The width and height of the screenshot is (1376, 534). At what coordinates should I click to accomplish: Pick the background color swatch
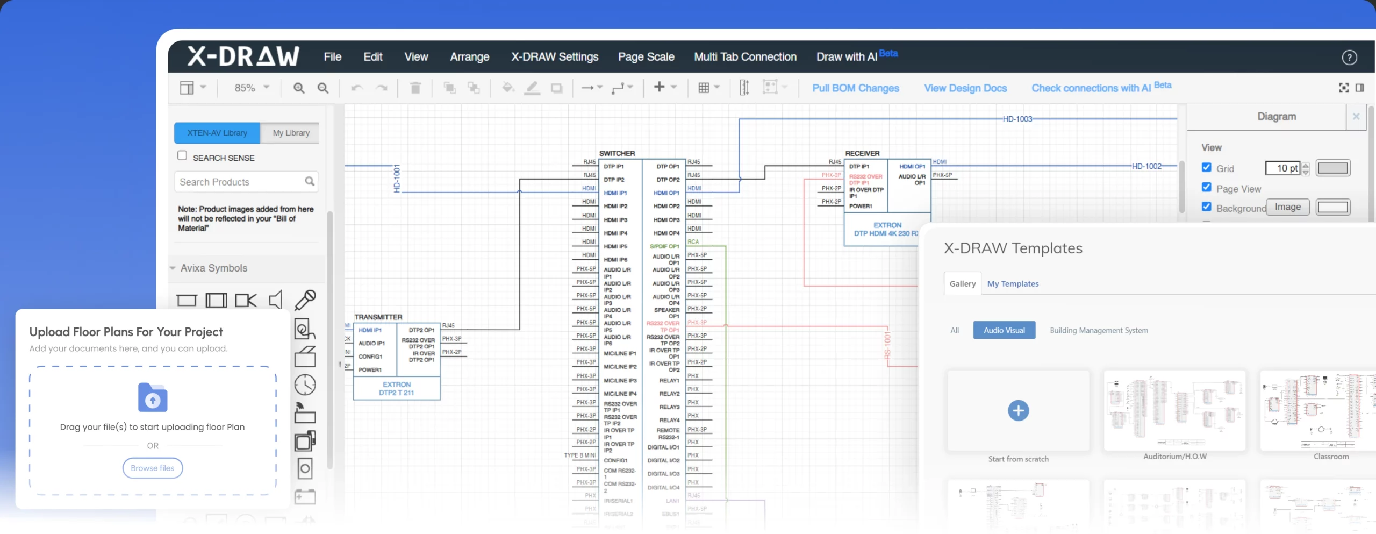pyautogui.click(x=1333, y=207)
